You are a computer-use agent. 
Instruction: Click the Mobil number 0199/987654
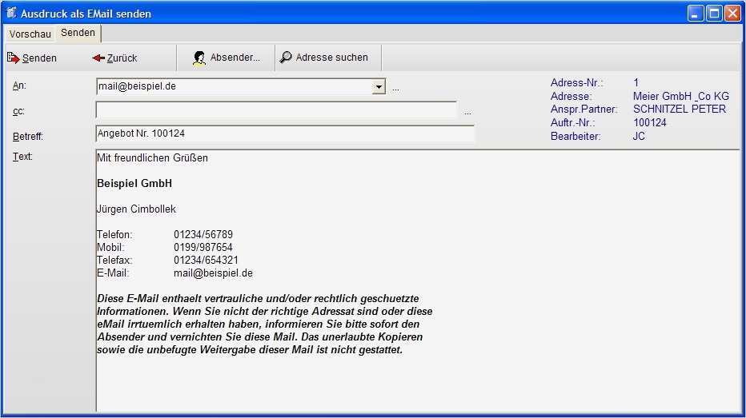[203, 248]
